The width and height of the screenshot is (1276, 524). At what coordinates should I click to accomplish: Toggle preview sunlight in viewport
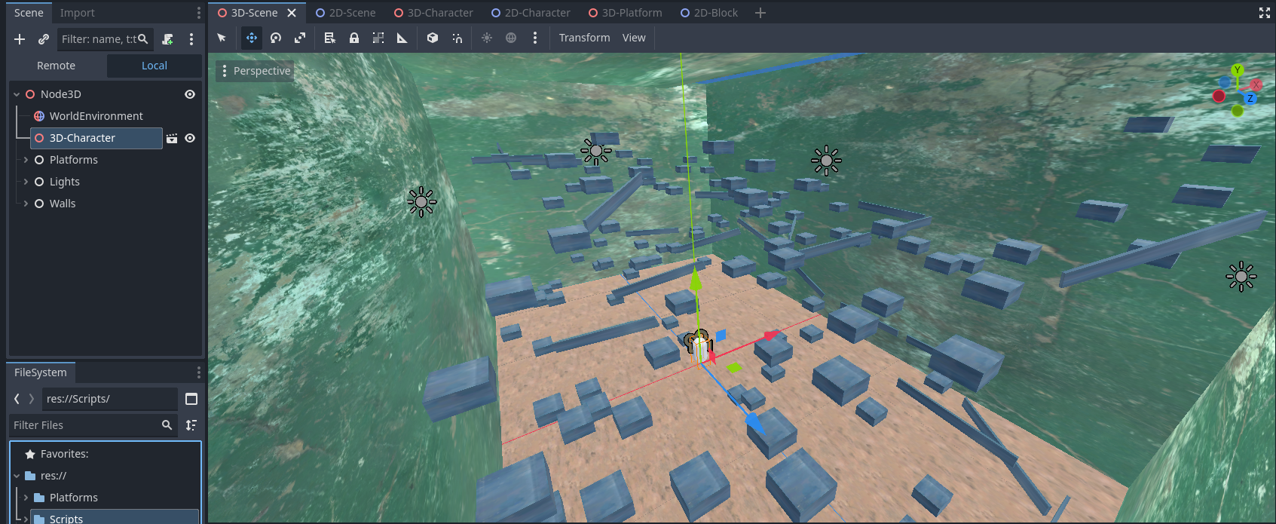[x=487, y=38]
